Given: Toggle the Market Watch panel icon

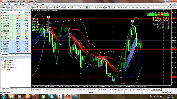Looking at the screenshot, I should (x=13, y=7).
